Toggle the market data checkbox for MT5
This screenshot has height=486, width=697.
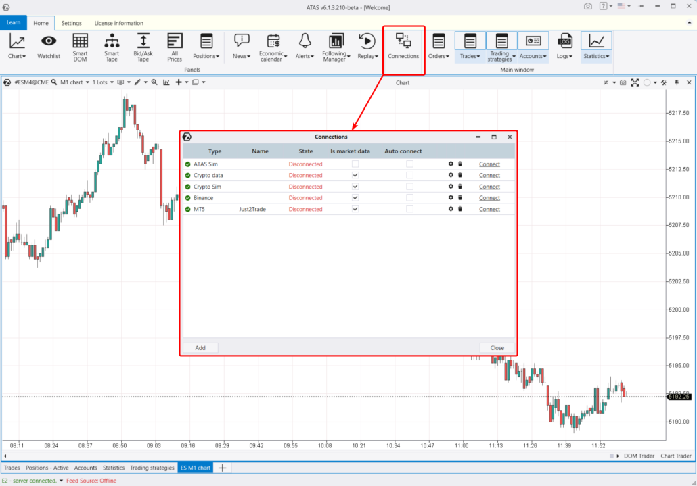[x=355, y=210]
